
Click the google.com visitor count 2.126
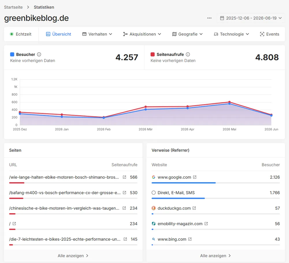click(x=275, y=177)
